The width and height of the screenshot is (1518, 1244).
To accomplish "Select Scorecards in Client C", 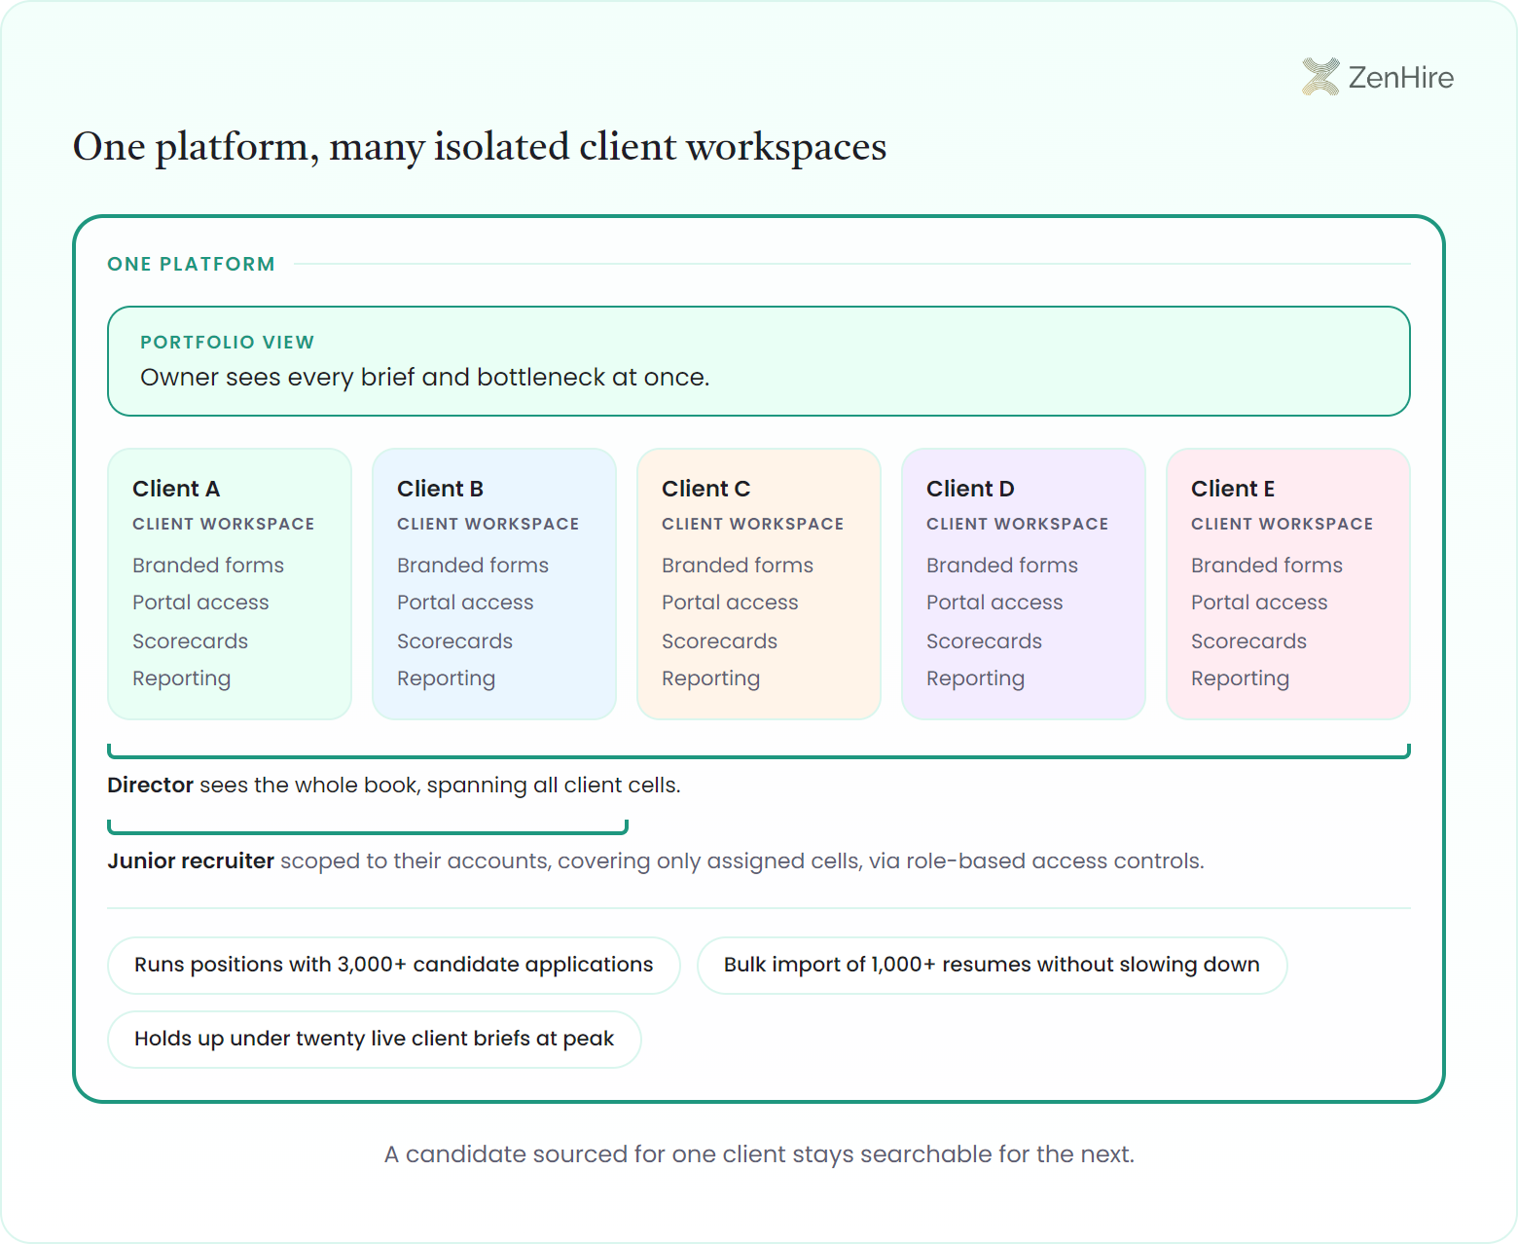I will [x=720, y=641].
